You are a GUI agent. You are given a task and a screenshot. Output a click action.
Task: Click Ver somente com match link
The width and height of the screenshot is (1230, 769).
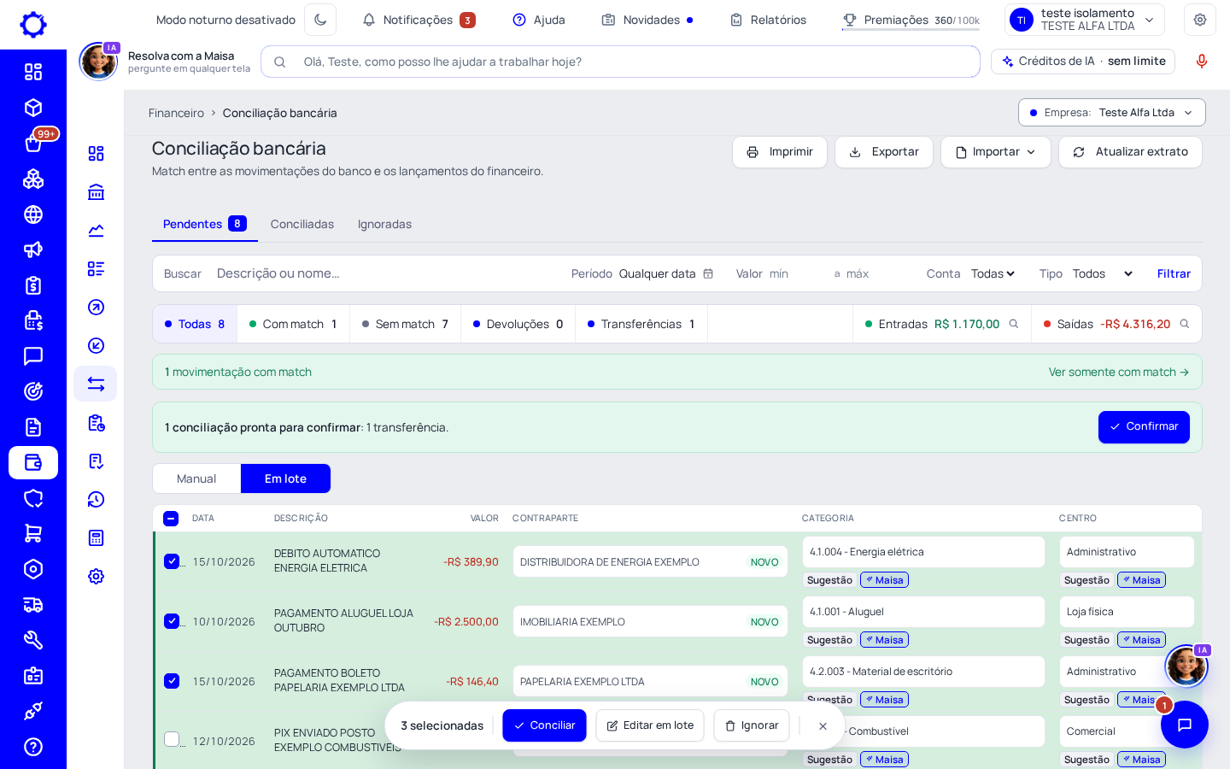[1118, 372]
